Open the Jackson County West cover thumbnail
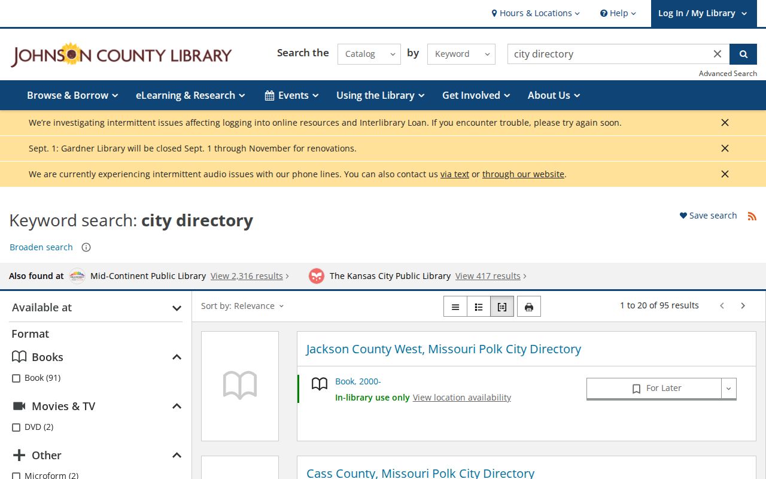 coord(240,386)
